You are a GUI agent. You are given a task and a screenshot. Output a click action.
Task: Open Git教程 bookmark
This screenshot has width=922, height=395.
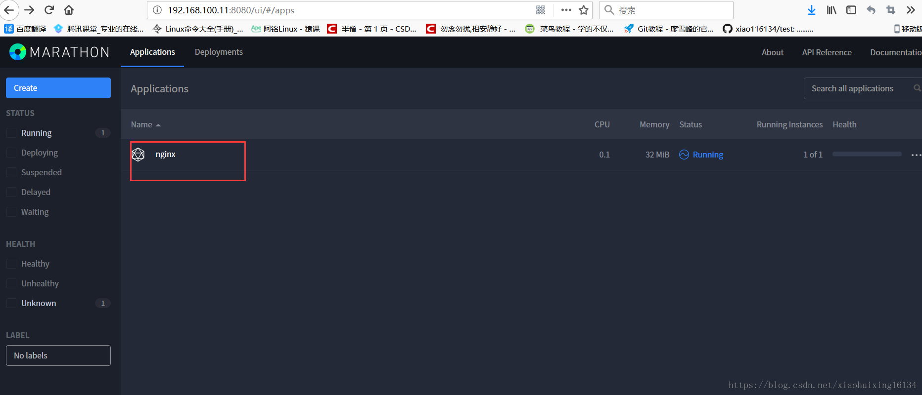(669, 29)
